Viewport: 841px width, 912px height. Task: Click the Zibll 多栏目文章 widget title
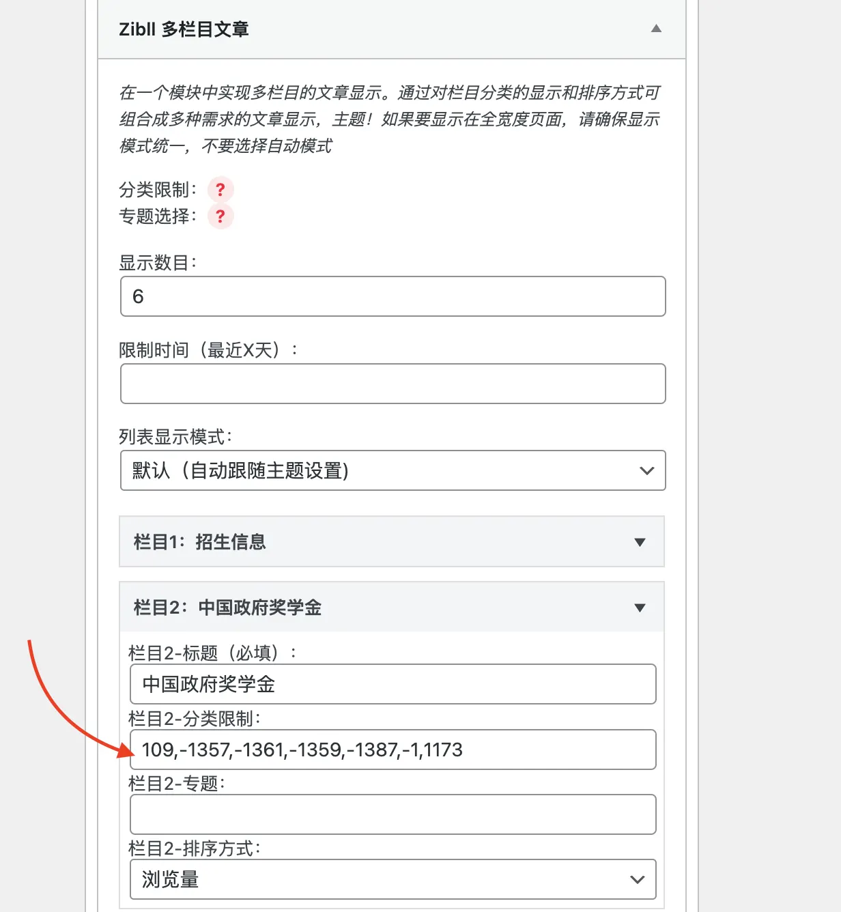coord(184,29)
